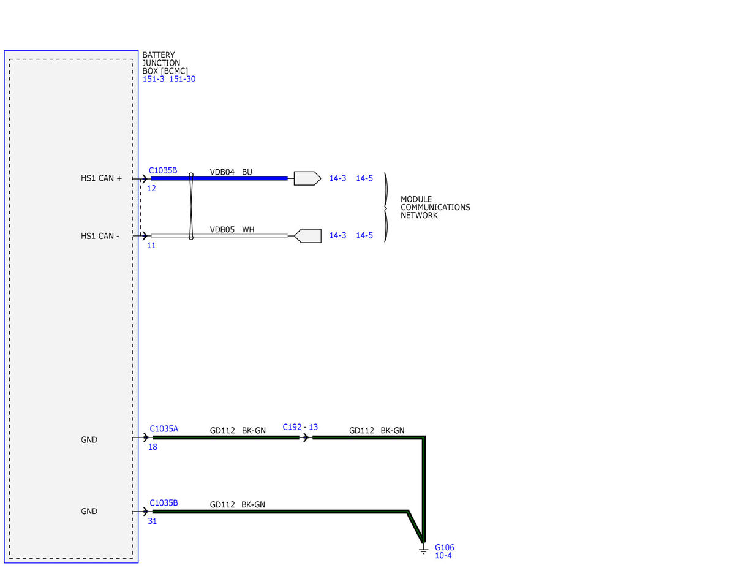Screen dimensions: 735x568
Task: Select pin 12 on connector C1035B
Action: pyautogui.click(x=151, y=188)
